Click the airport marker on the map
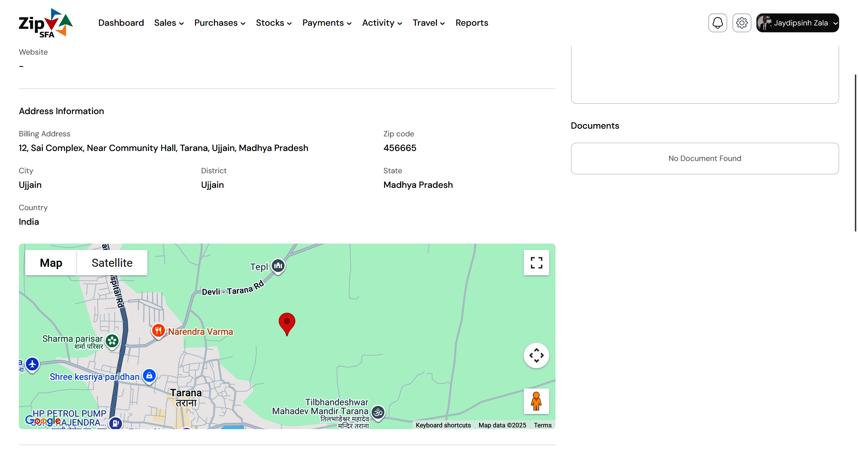Viewport: 858px width, 454px height. point(32,365)
